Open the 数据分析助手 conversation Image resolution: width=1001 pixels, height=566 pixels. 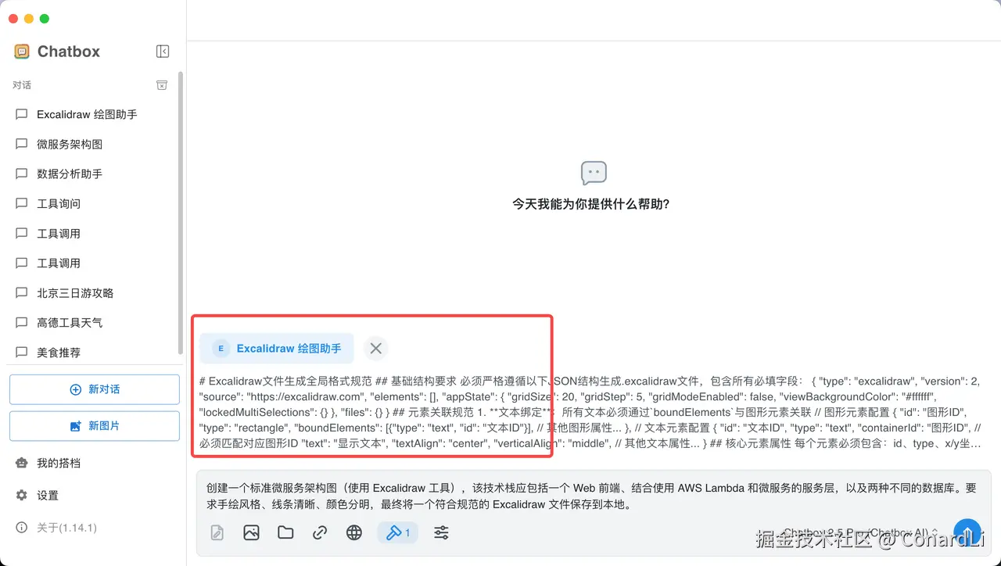pyautogui.click(x=93, y=174)
